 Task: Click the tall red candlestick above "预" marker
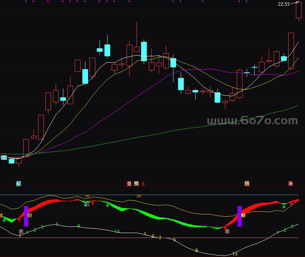pyautogui.click(x=239, y=84)
